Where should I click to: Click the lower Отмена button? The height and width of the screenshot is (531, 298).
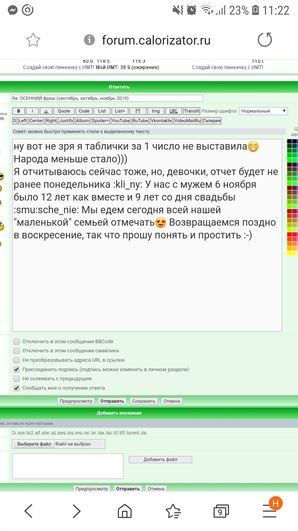click(156, 489)
